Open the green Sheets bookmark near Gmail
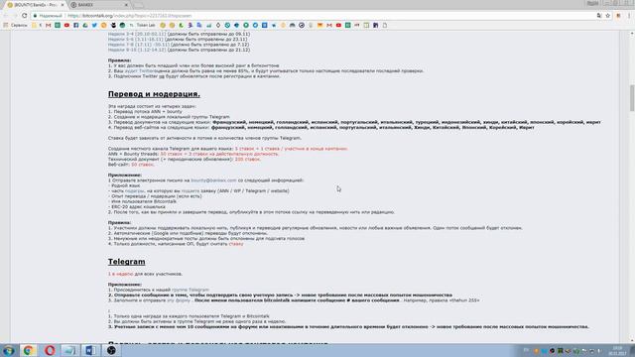 click(58, 25)
